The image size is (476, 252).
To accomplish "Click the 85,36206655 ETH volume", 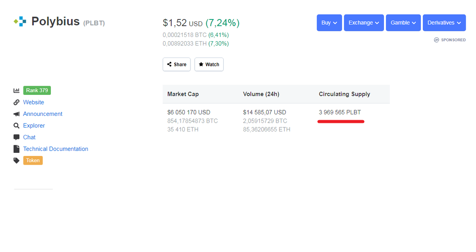I will click(x=267, y=129).
